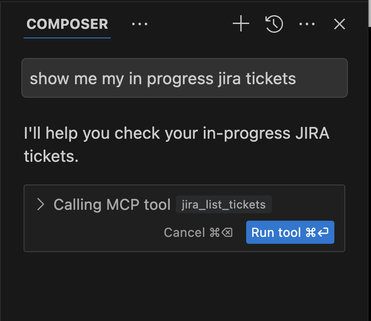Open composer history via the clock icon

[x=274, y=24]
